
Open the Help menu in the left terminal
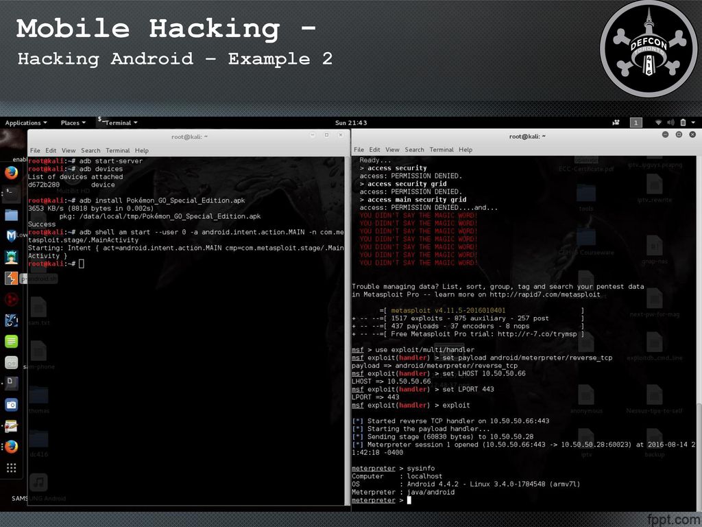click(141, 150)
